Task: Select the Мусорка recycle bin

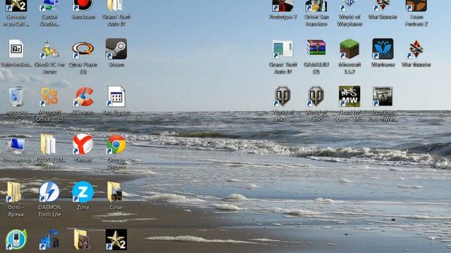Action: [16, 96]
